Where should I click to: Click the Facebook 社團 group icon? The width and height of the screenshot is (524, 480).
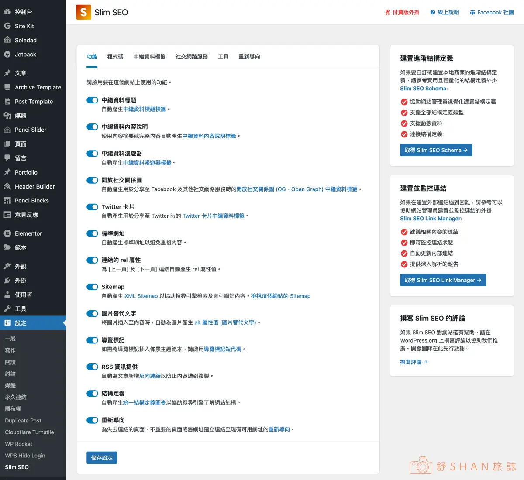pos(472,12)
